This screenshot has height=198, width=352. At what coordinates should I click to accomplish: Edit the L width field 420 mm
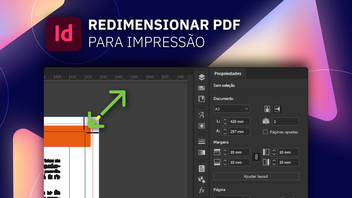click(x=239, y=121)
